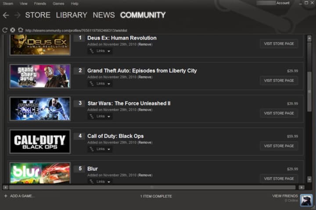Click the Links icon under Deus Ex

coord(92,51)
